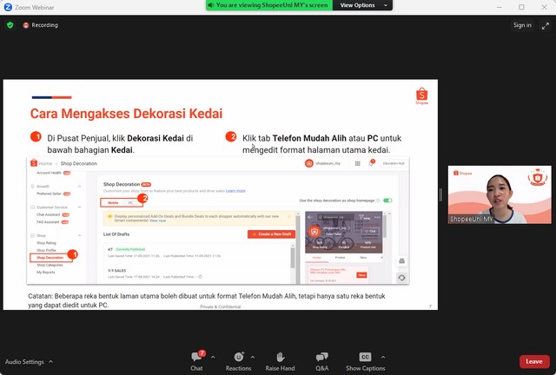Click the ShopeeUni MY speaker video thumbnail
This screenshot has height=375, width=556.
click(486, 194)
